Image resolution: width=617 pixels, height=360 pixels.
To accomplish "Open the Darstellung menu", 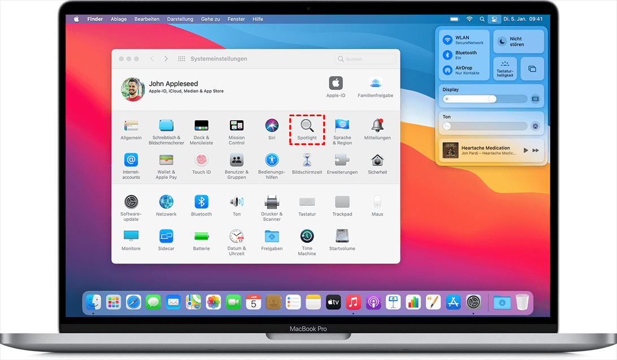I will [180, 19].
